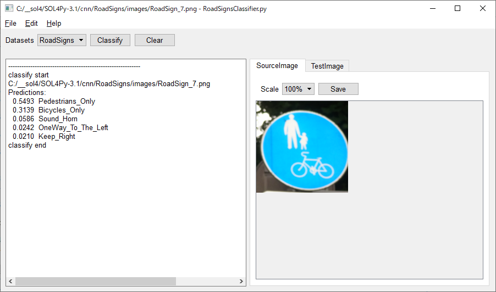
Task: Switch to the TestImage tab
Action: 327,66
